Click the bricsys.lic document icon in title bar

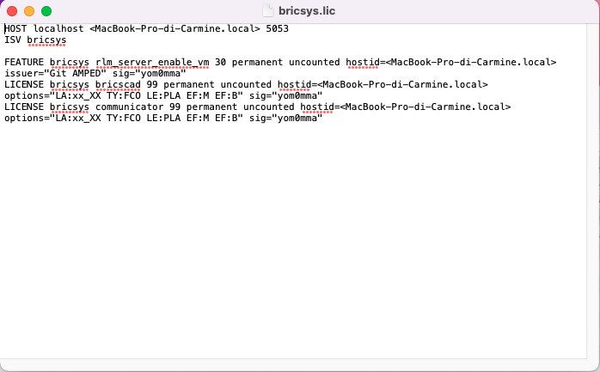click(x=268, y=10)
